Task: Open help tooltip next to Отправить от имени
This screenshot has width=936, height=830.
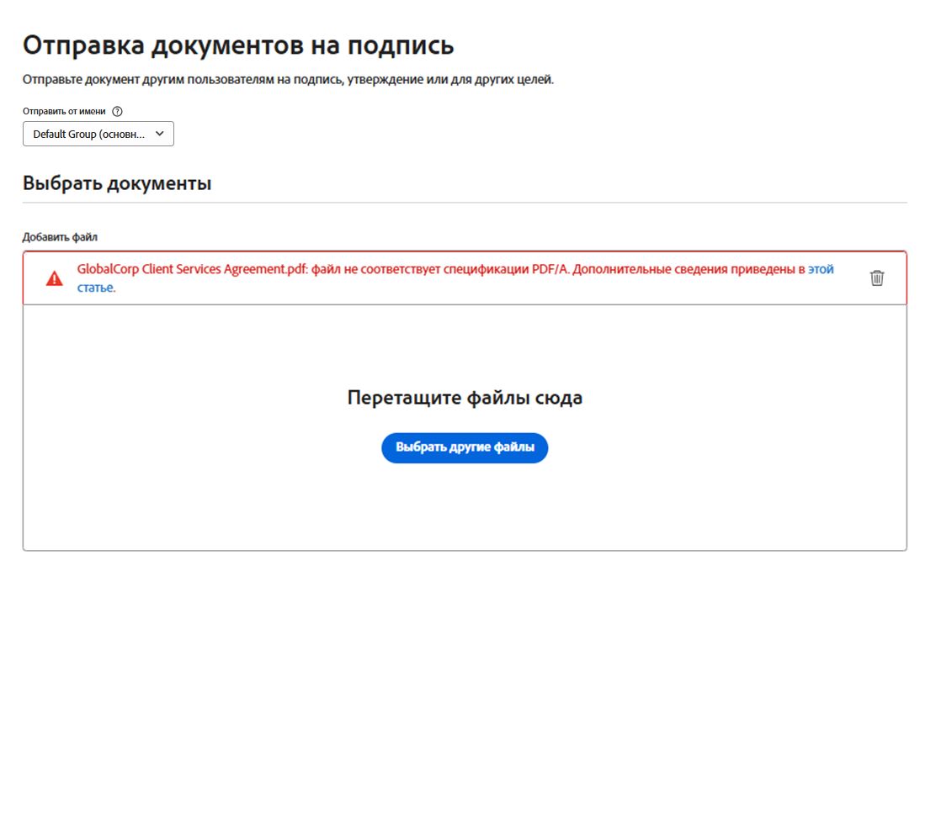Action: point(118,112)
